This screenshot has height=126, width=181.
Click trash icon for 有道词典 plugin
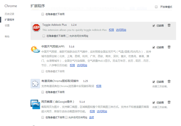point(169,81)
